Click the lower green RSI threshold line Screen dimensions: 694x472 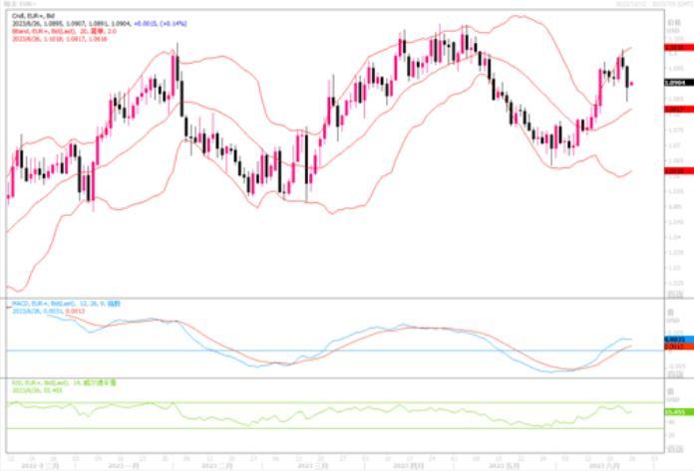[299, 428]
